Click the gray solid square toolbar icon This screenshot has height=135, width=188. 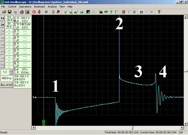pos(141,12)
